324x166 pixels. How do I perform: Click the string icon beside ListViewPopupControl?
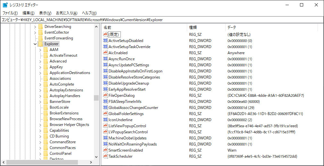point(105,126)
